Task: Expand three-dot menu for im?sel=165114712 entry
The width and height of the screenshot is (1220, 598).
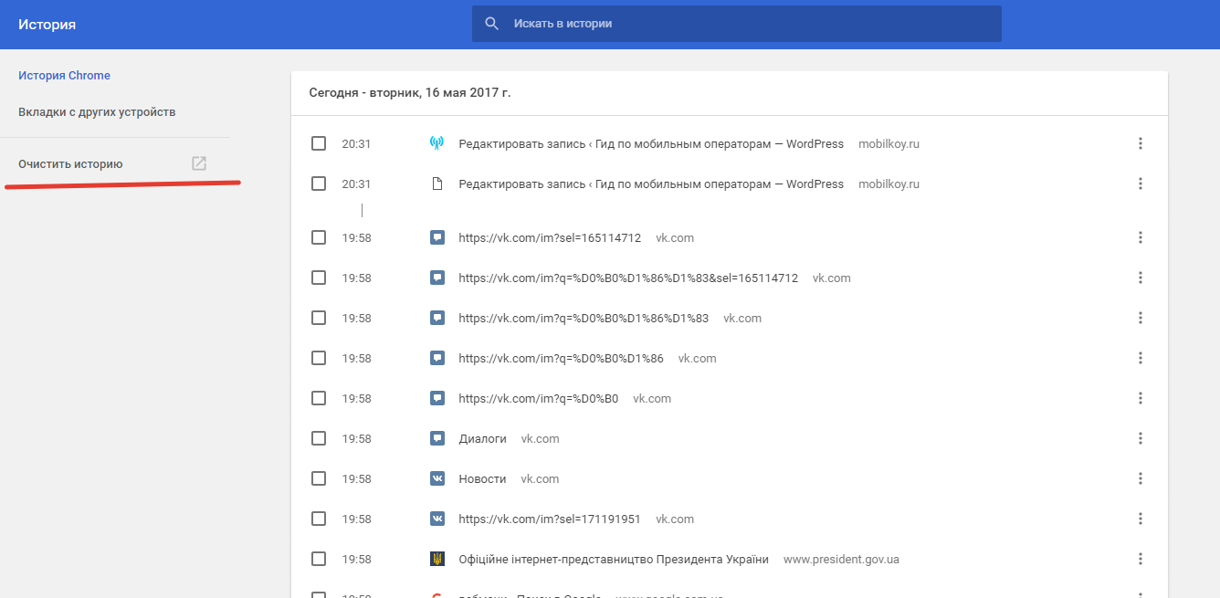Action: coord(1140,237)
